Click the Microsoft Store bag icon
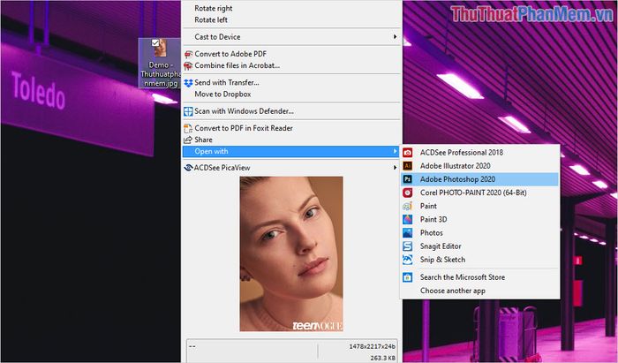Screen dimensions: 618x363 pos(408,277)
